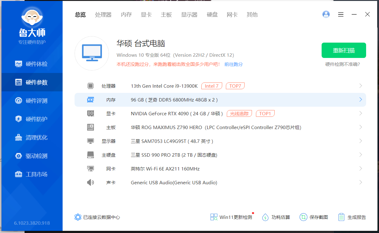Screen dimensions: 379x233
Task: Click the 声卡 speaker icon
Action: pos(90,183)
